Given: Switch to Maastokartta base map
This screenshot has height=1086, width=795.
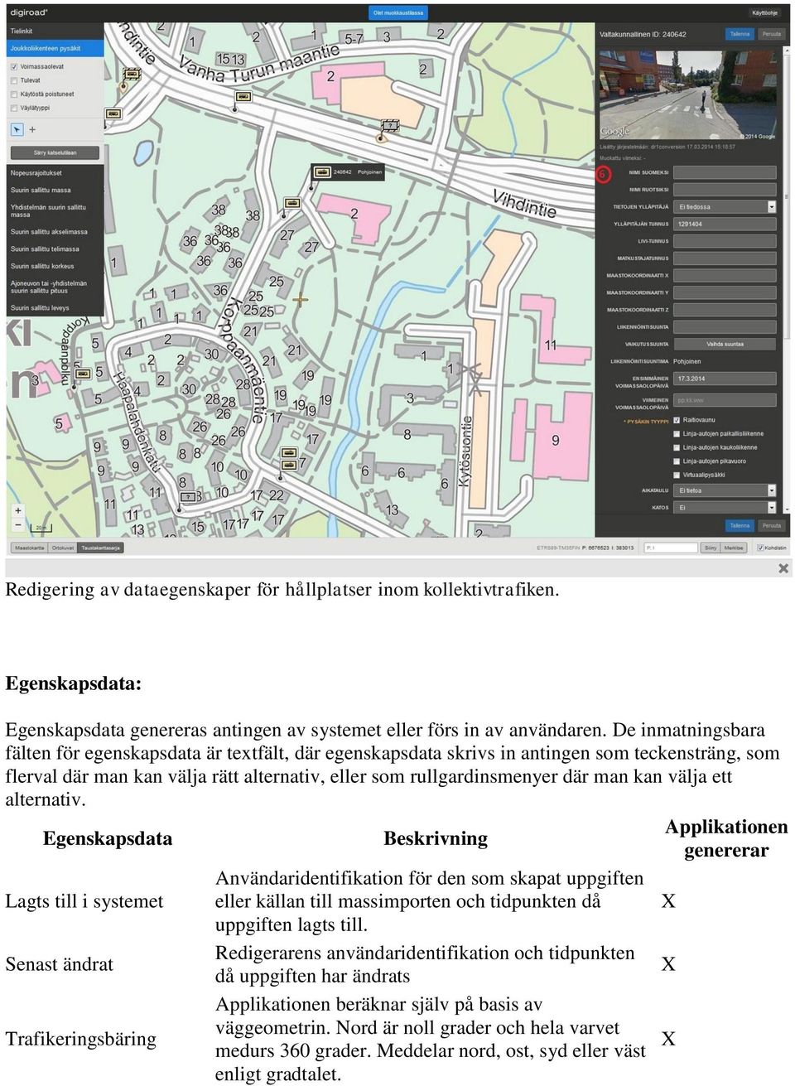Looking at the screenshot, I should click(x=30, y=548).
